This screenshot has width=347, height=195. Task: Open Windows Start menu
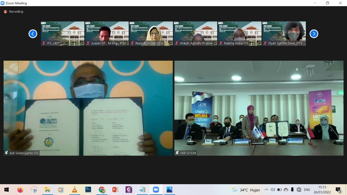tap(7, 190)
